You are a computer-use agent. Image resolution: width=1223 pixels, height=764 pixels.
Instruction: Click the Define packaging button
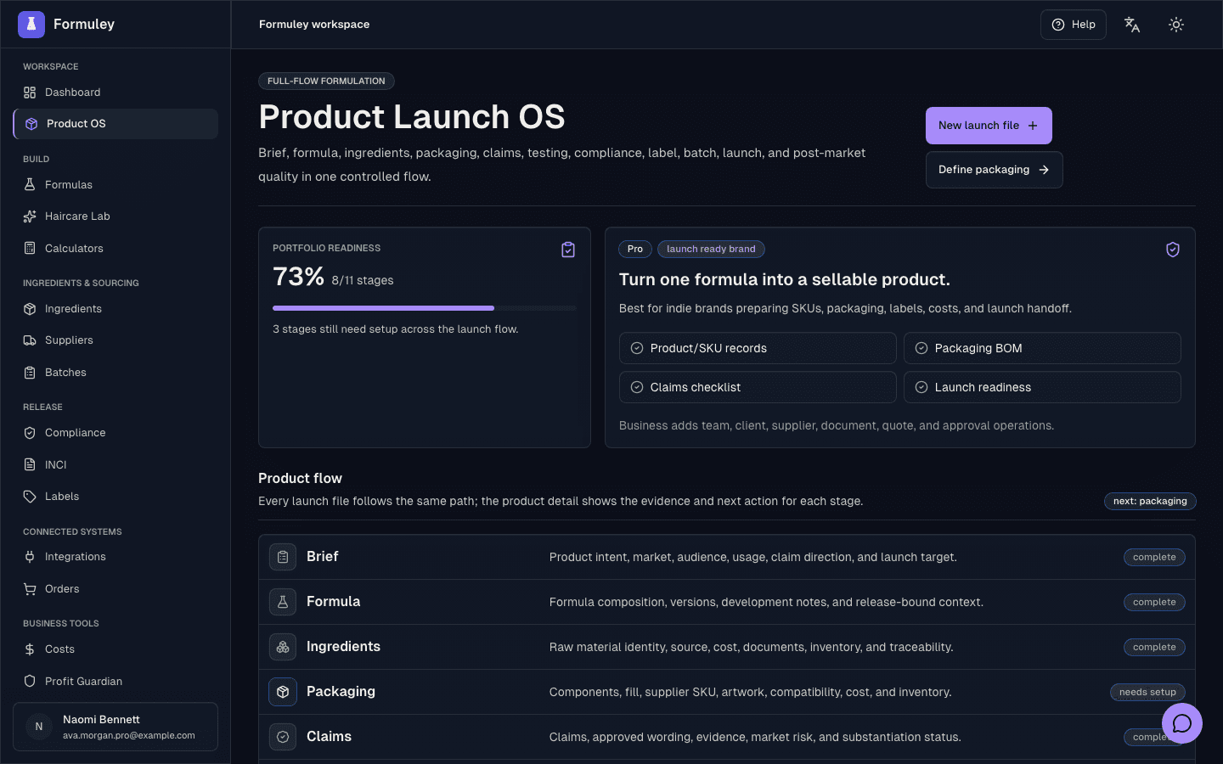click(994, 170)
